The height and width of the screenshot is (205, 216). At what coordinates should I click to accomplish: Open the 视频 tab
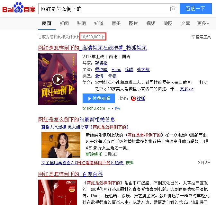[x=151, y=23]
